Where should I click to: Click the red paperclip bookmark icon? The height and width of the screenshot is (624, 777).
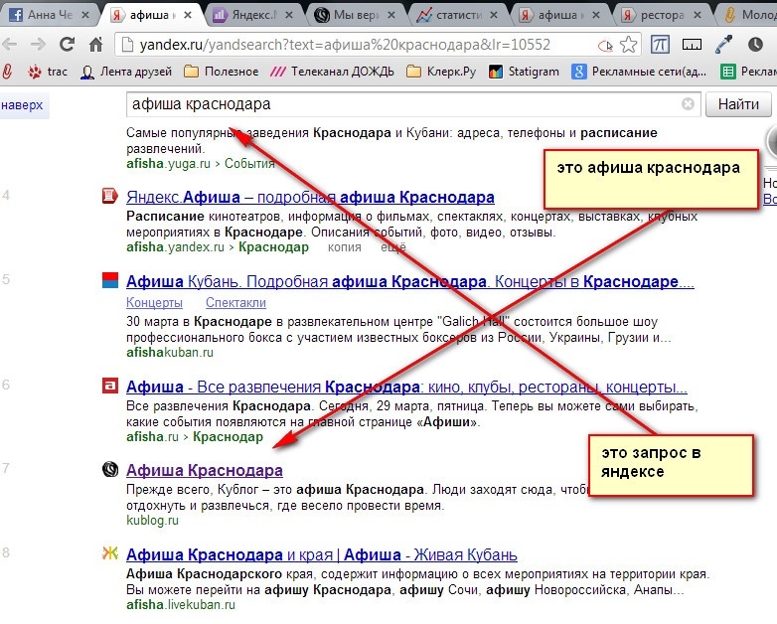coord(7,72)
